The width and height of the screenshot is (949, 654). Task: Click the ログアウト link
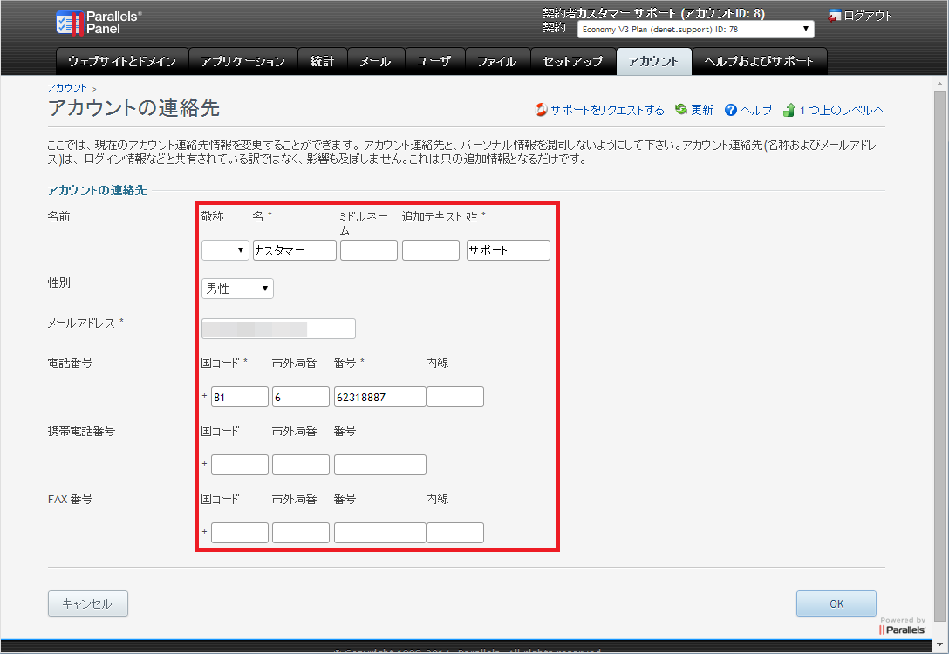click(868, 16)
